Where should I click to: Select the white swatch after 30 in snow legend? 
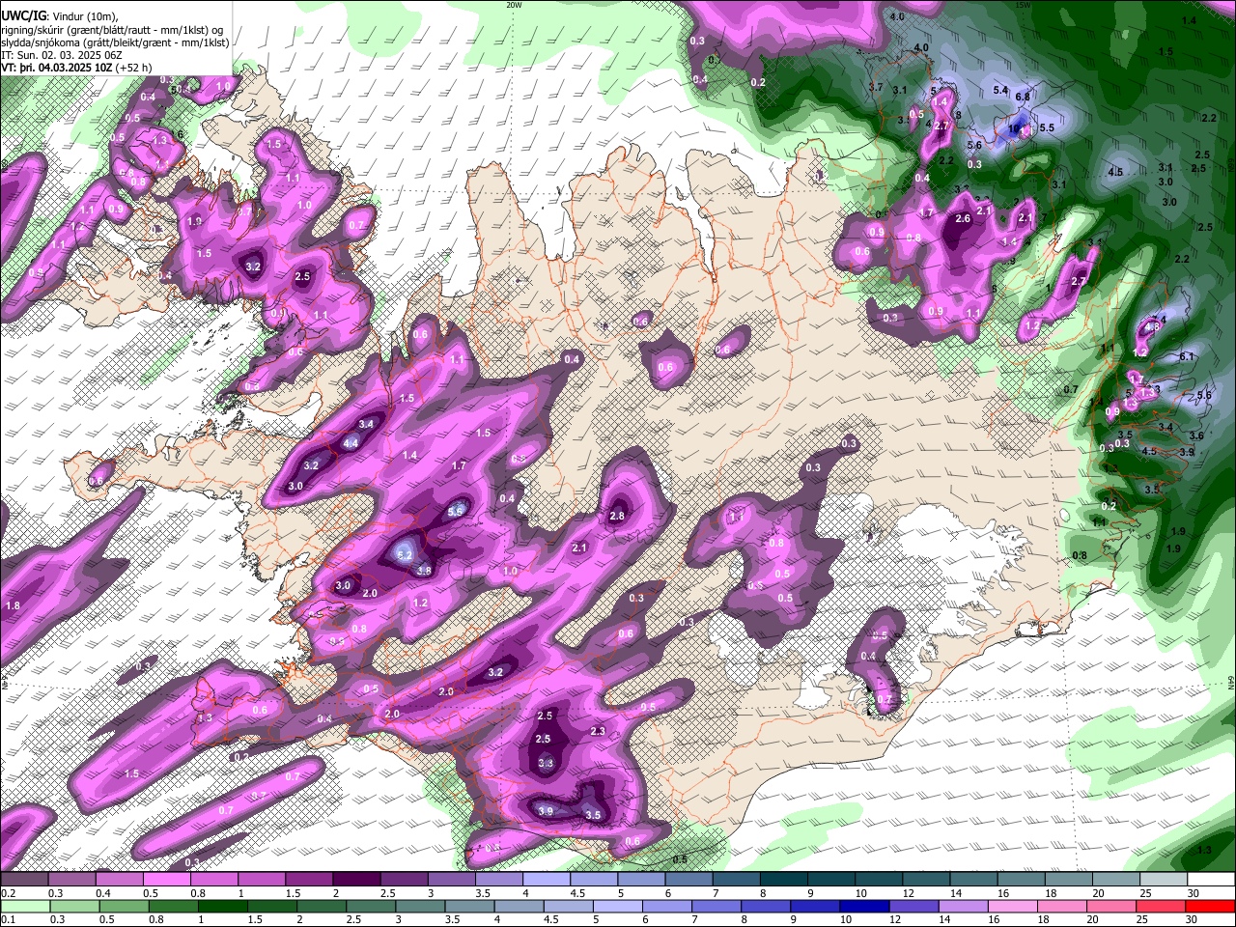(x=1212, y=880)
